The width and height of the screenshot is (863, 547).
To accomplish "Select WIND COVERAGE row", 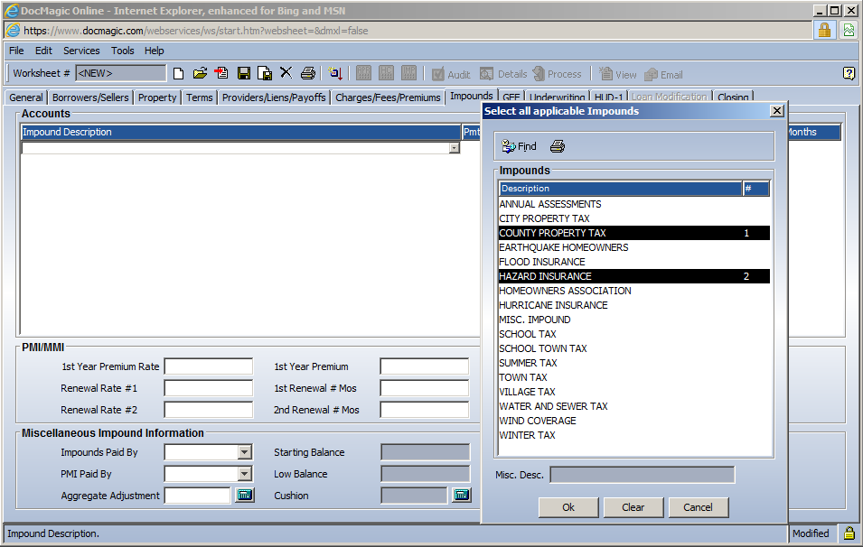I will [634, 421].
